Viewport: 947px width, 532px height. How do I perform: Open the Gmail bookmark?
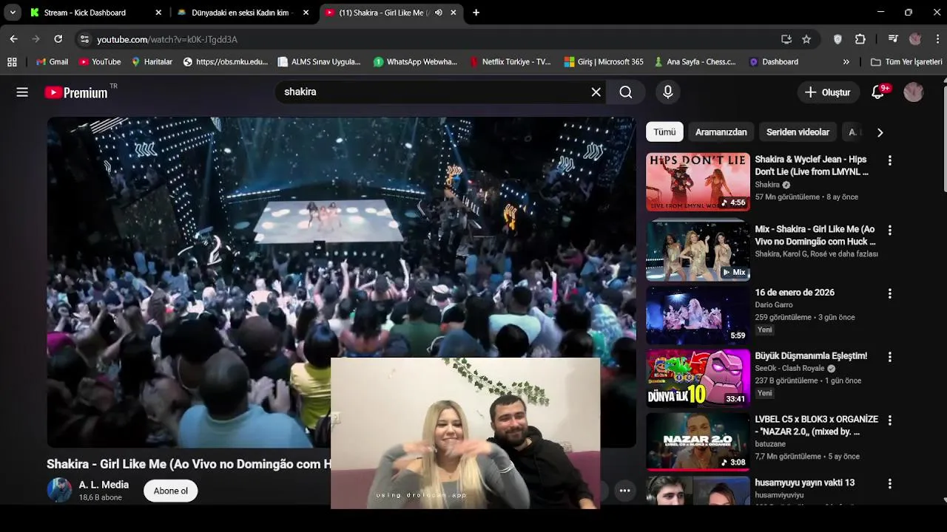[52, 62]
